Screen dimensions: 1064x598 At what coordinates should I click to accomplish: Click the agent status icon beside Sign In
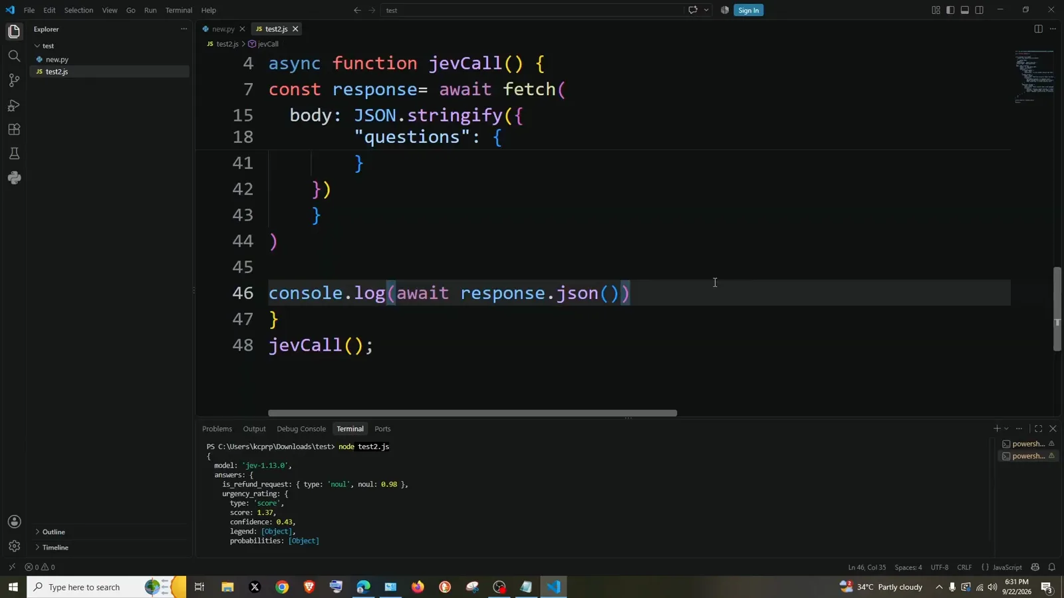[x=725, y=10]
